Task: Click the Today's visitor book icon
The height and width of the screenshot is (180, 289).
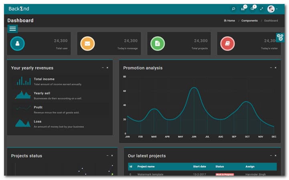Action: (x=228, y=44)
